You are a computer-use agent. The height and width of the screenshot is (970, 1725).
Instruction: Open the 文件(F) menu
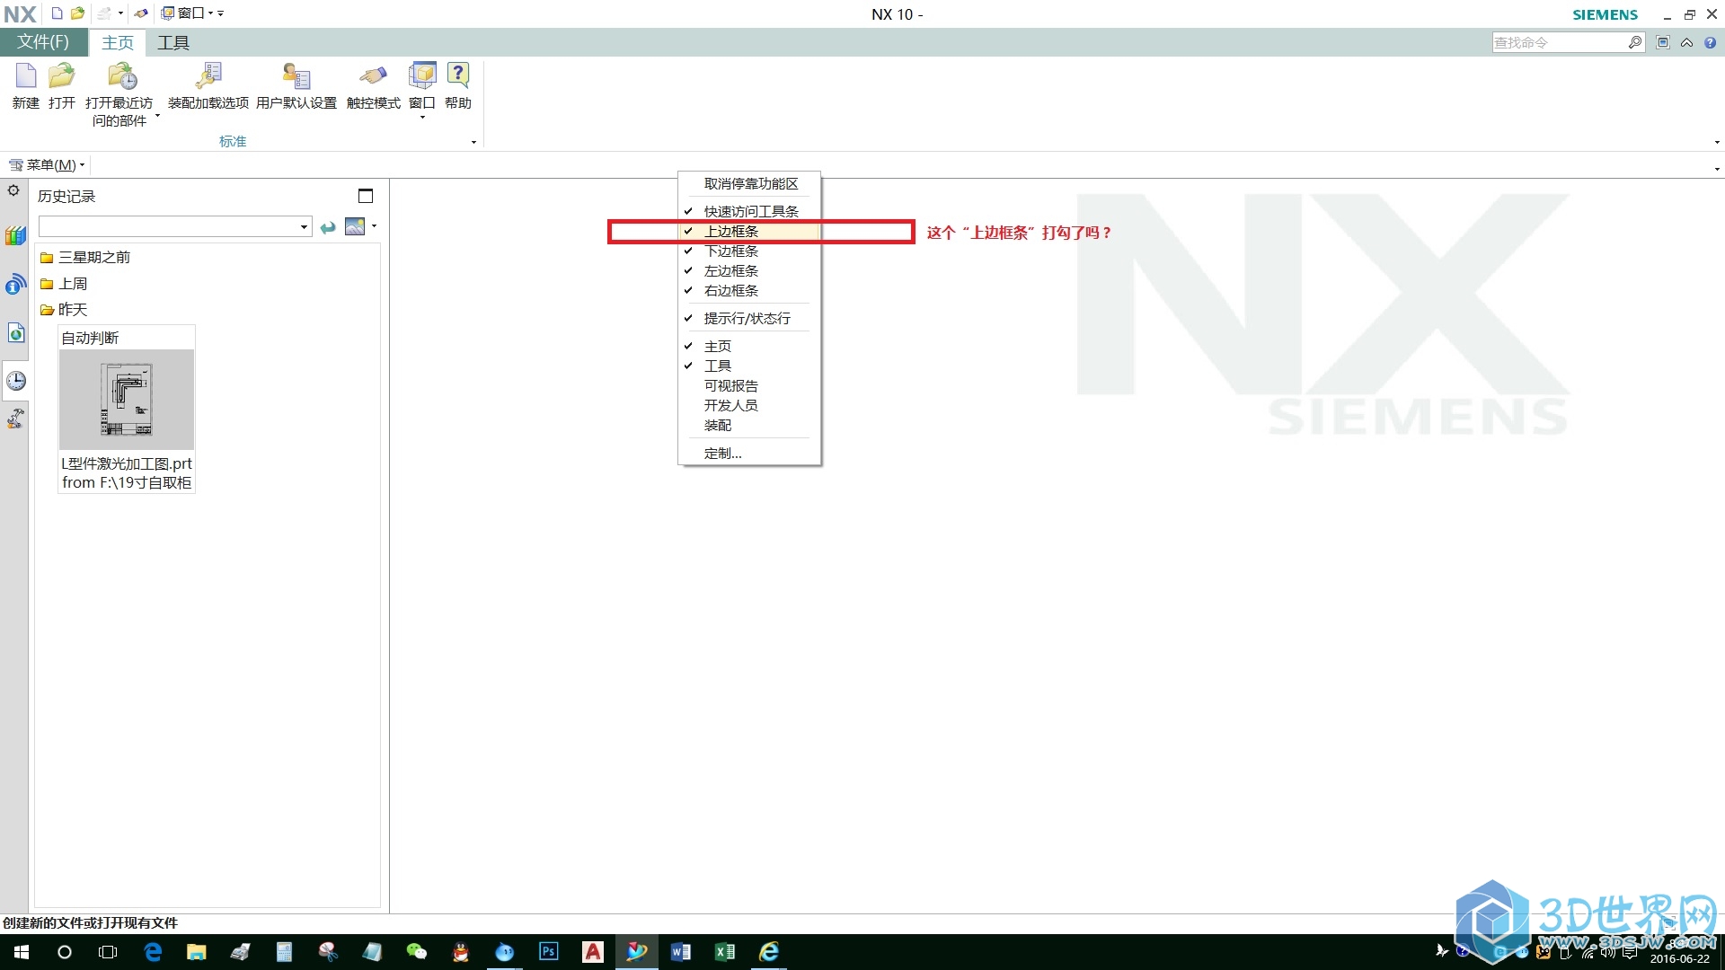click(43, 42)
